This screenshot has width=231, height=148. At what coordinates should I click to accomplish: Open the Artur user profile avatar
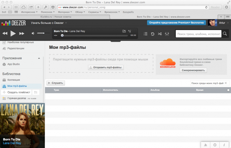(213, 23)
